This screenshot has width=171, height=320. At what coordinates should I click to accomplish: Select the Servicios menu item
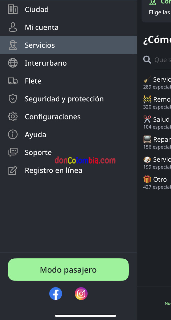coord(40,45)
